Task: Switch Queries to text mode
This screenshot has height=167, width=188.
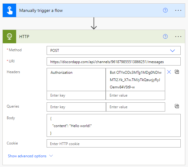Action: [x=177, y=106]
